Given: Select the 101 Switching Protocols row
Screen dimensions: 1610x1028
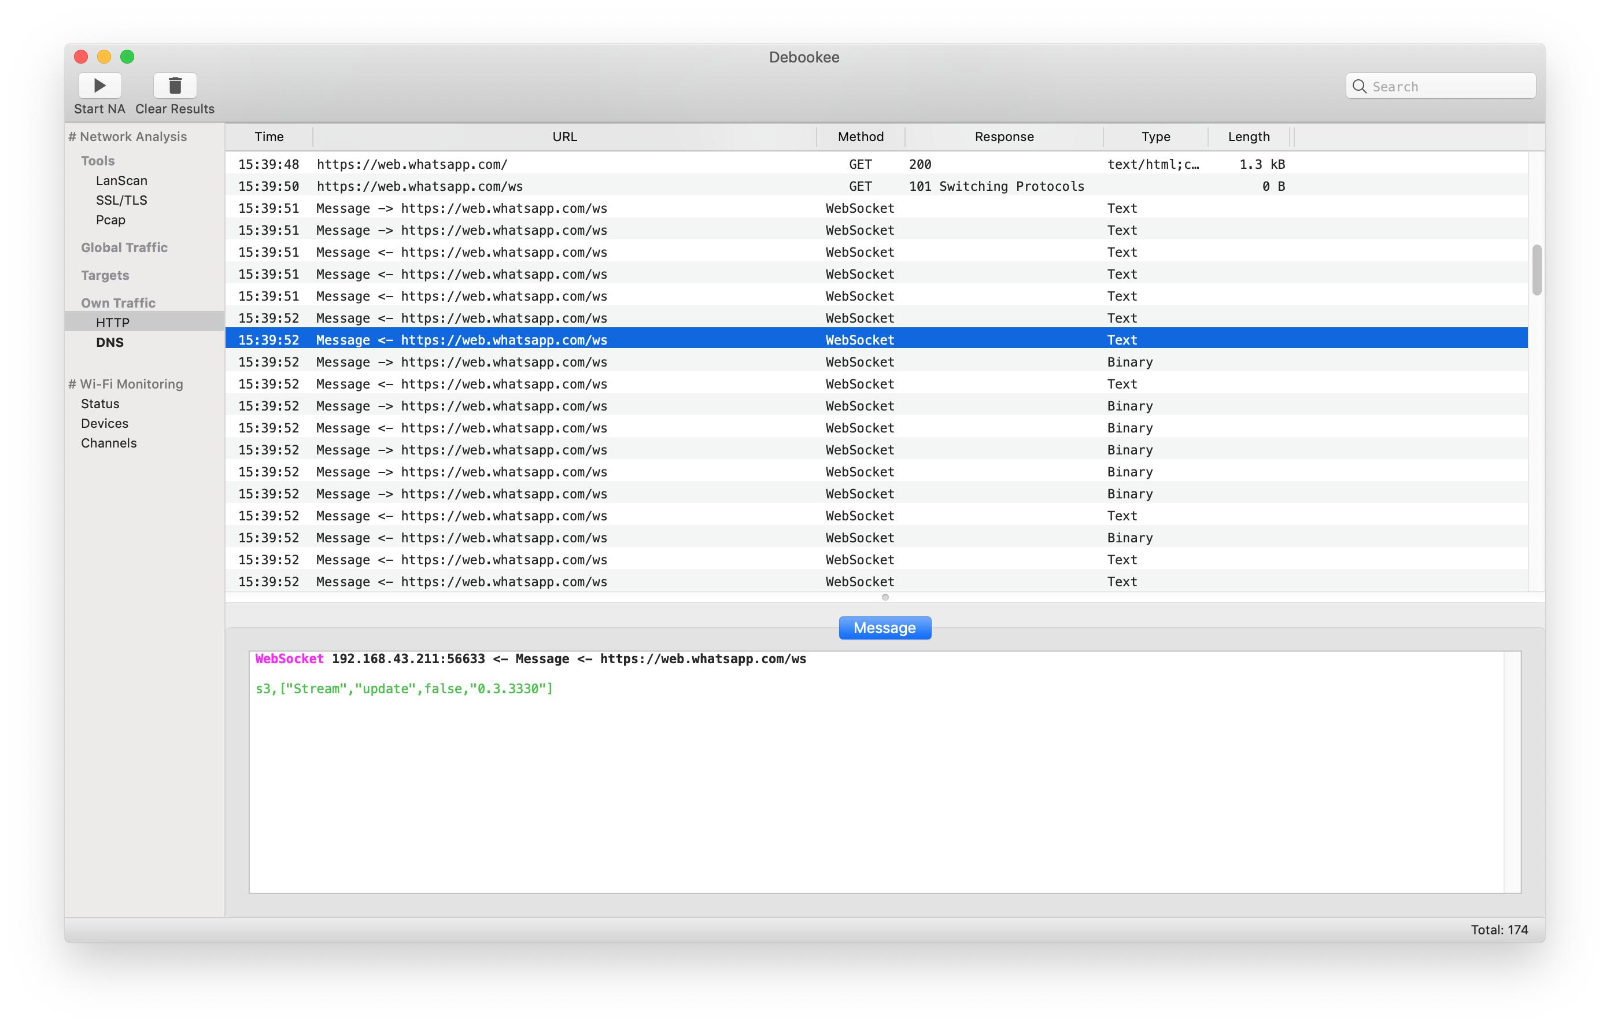Looking at the screenshot, I should [x=877, y=186].
